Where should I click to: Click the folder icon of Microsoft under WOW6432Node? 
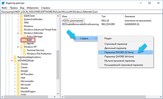click(18, 85)
